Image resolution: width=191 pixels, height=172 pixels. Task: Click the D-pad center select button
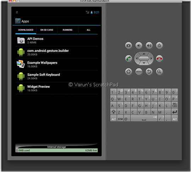(x=144, y=59)
